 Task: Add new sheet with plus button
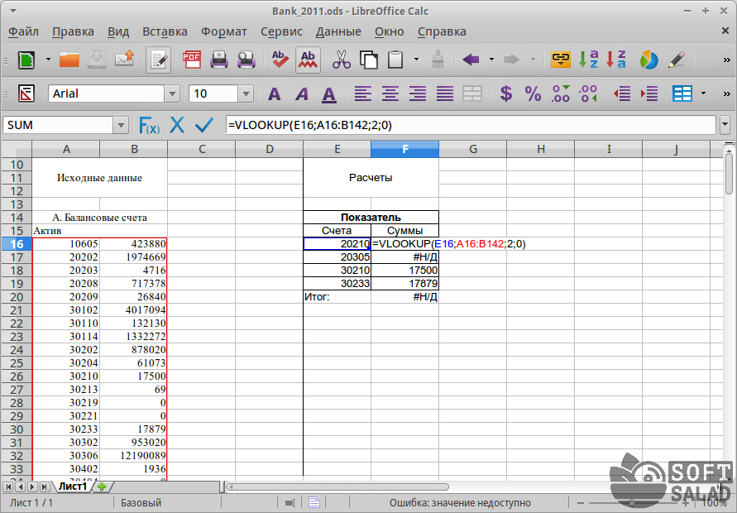click(x=102, y=487)
